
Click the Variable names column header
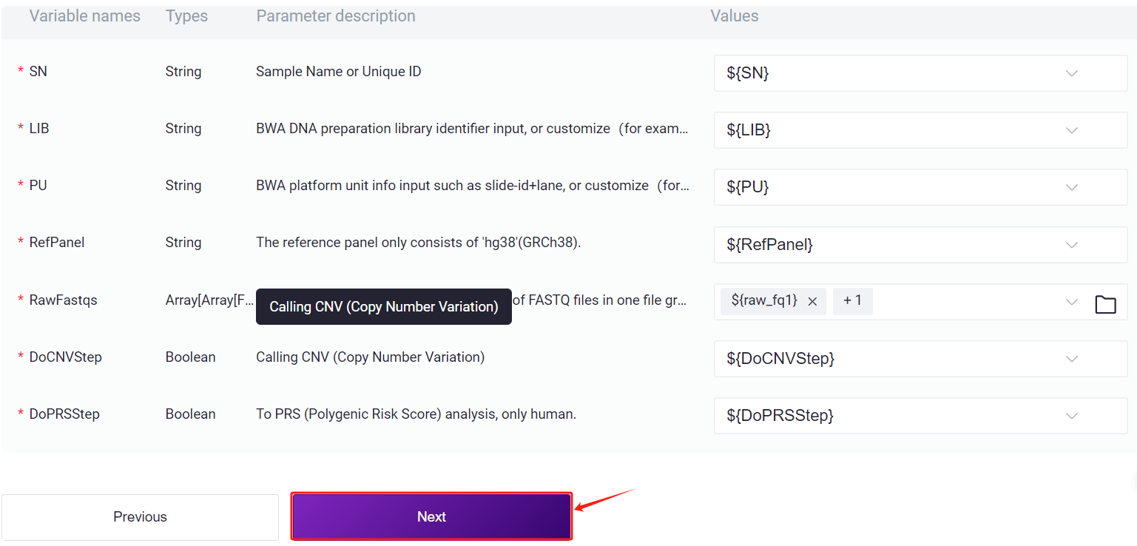tap(84, 16)
